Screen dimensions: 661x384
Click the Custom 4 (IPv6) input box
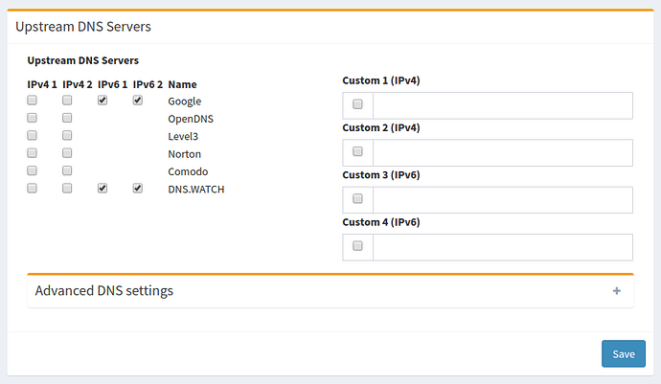coord(502,247)
